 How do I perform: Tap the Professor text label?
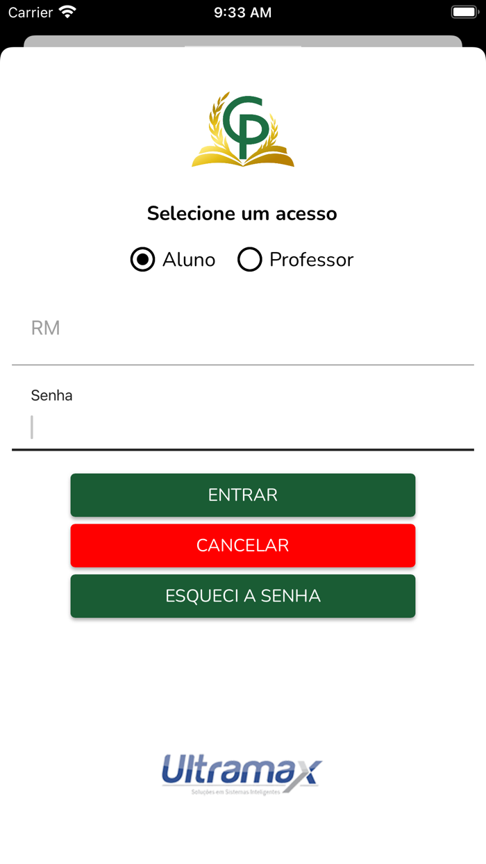pyautogui.click(x=311, y=260)
